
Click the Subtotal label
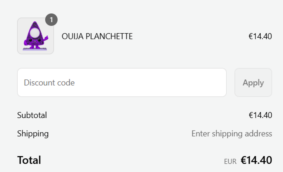[x=32, y=115]
